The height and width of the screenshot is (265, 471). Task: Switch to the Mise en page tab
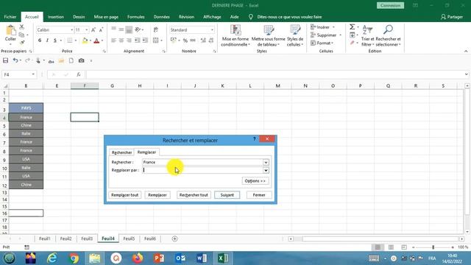[x=106, y=17]
